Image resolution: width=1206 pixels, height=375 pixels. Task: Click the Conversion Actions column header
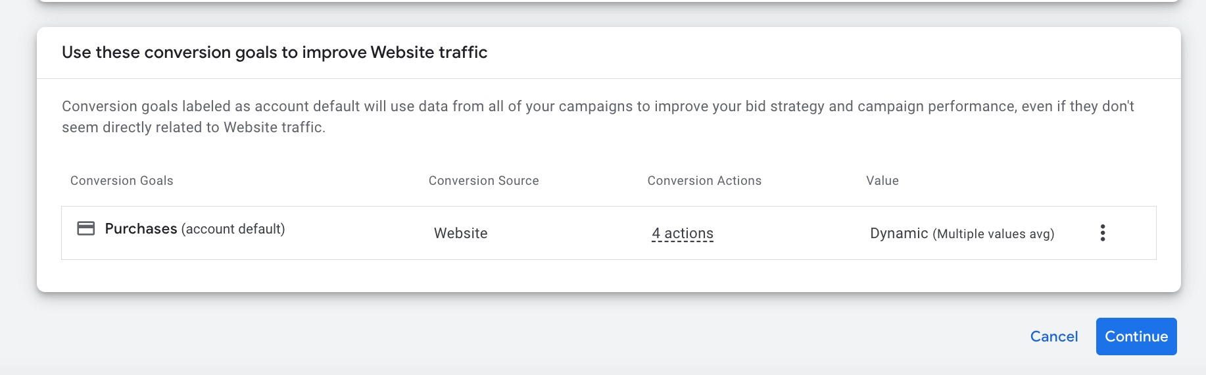pos(704,180)
